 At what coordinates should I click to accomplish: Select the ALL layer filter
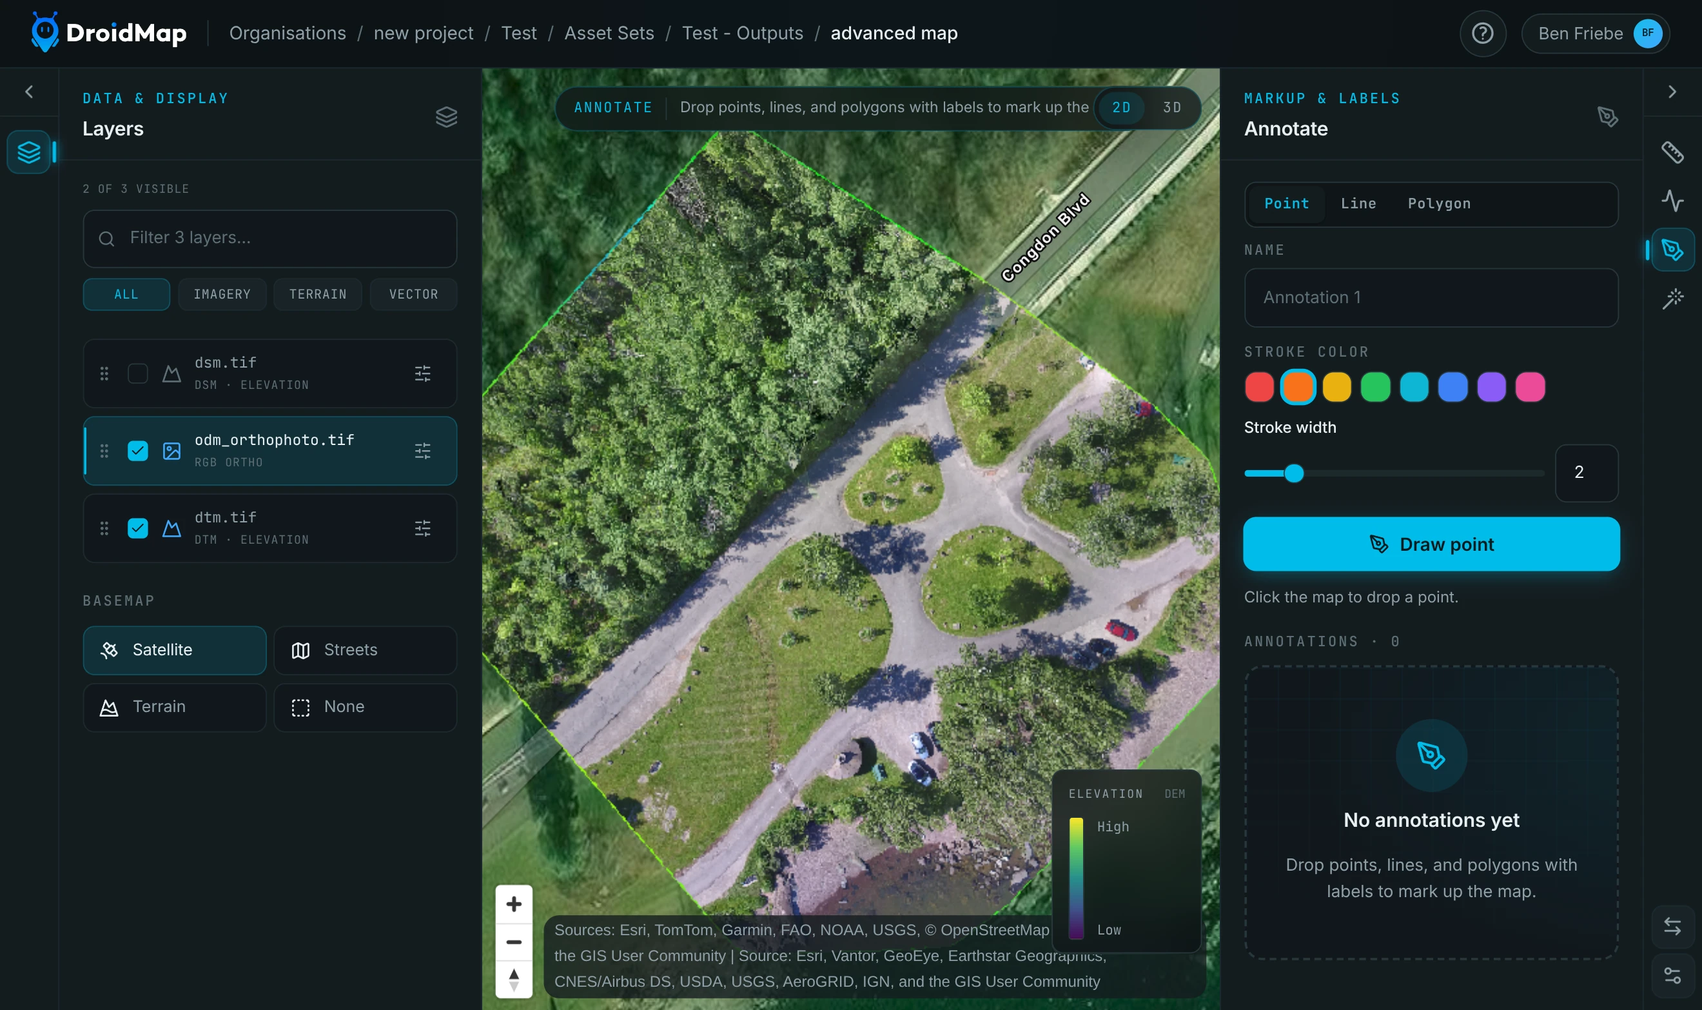coord(126,294)
